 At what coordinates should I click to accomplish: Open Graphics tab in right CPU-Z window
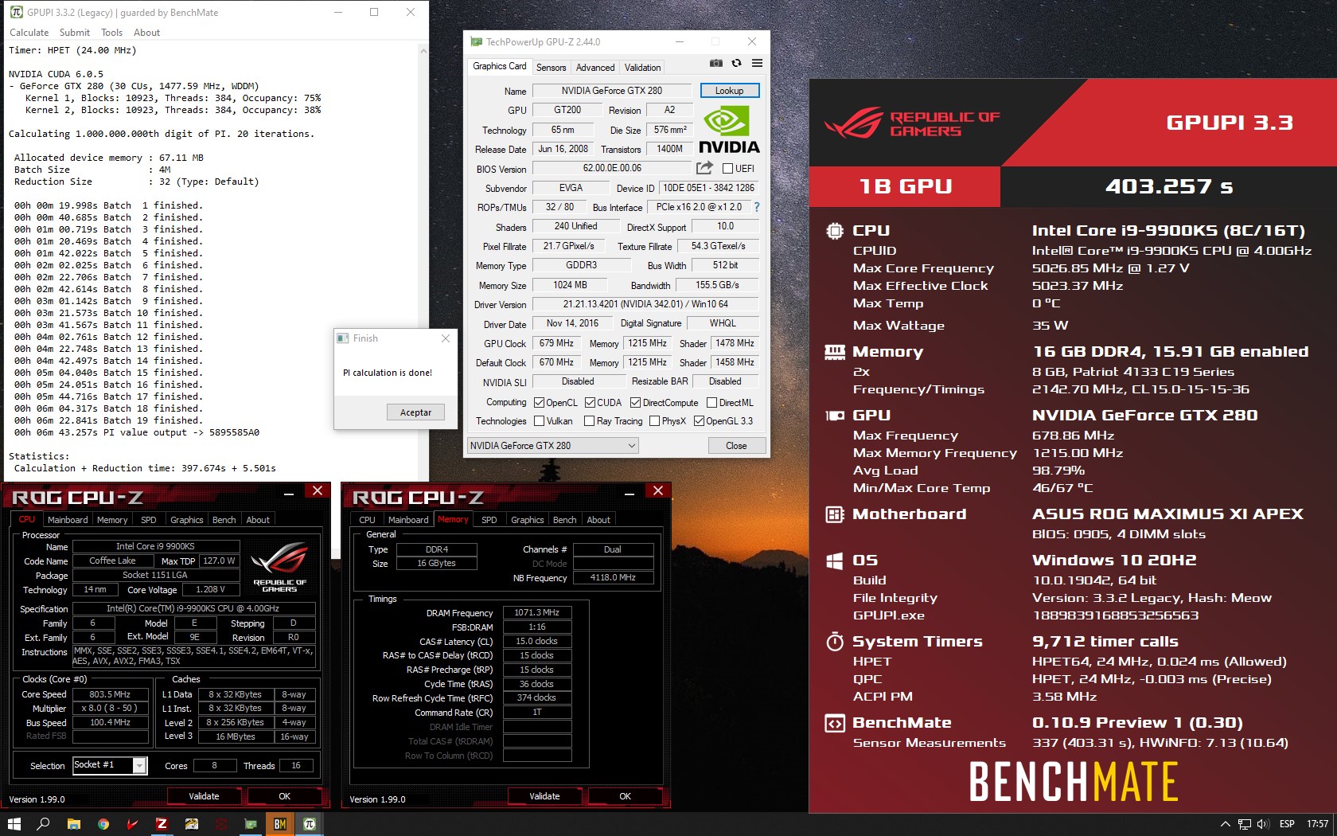[x=527, y=520]
